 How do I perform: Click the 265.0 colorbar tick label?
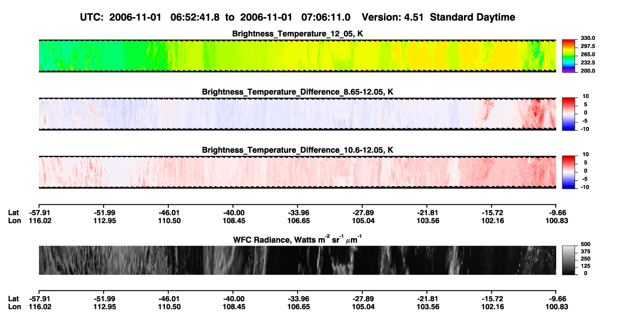(x=588, y=55)
